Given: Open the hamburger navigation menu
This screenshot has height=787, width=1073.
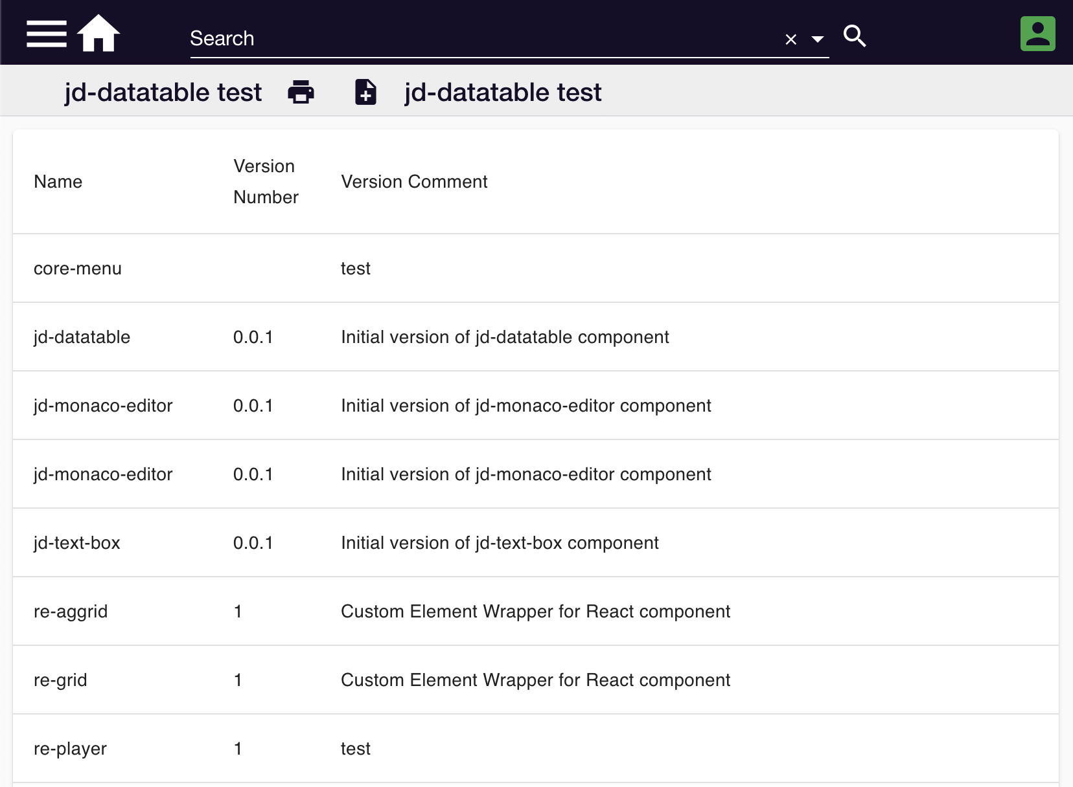Looking at the screenshot, I should (45, 33).
